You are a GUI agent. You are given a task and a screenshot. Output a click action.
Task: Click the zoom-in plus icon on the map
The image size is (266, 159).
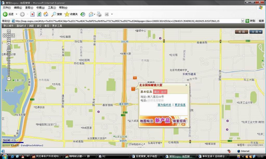(x=9, y=43)
